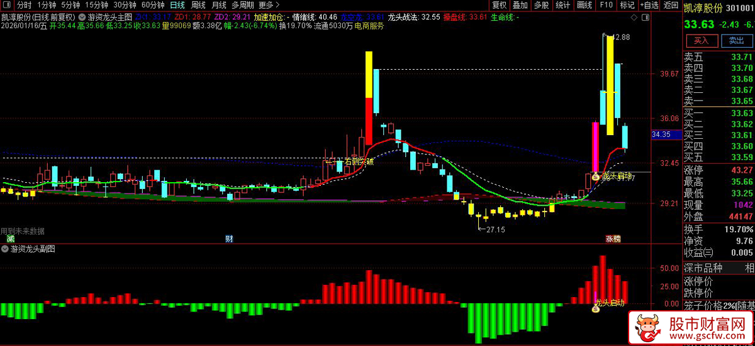
Task: Click the 买四 bid row 33.60
Action: [x=719, y=146]
